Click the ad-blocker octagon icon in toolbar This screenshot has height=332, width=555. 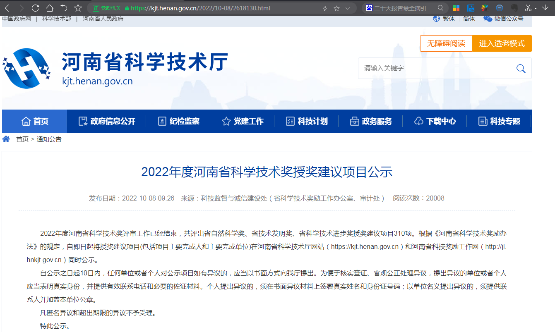(500, 7)
